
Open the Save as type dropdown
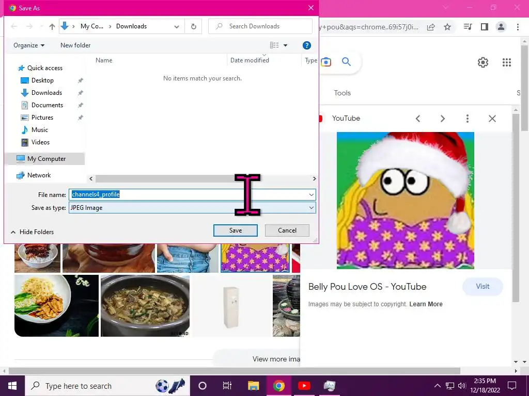(311, 208)
